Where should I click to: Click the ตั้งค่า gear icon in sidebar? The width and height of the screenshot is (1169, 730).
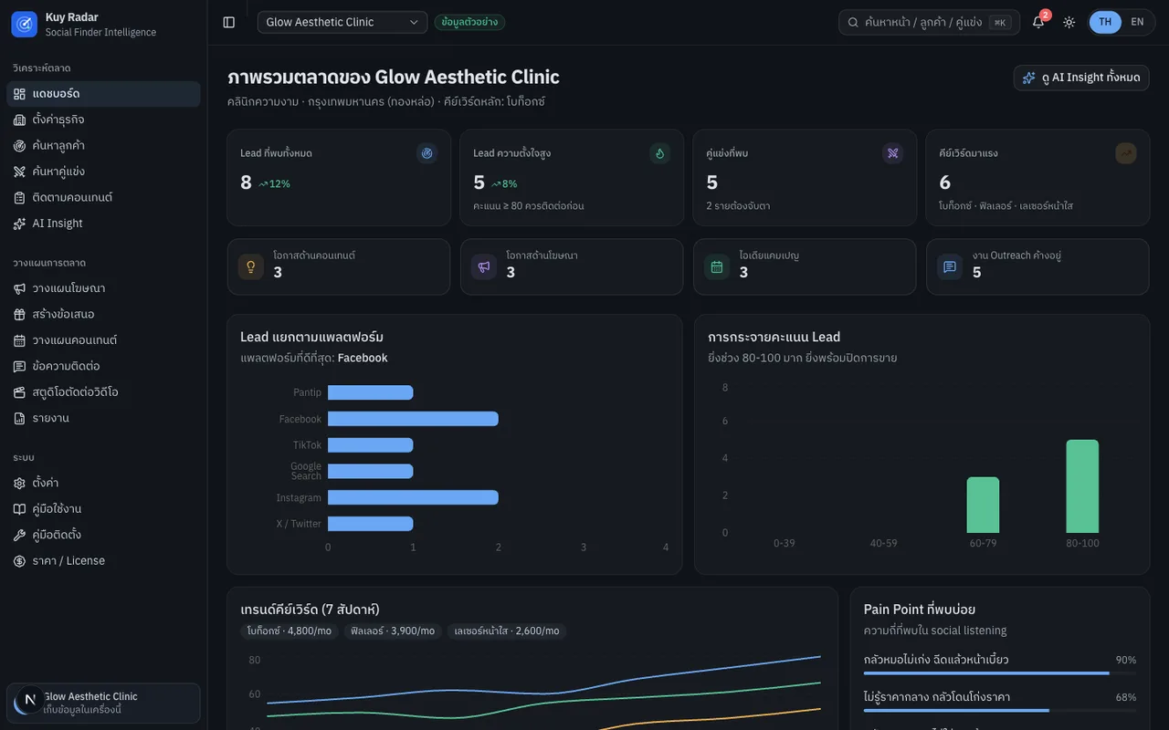(x=20, y=483)
